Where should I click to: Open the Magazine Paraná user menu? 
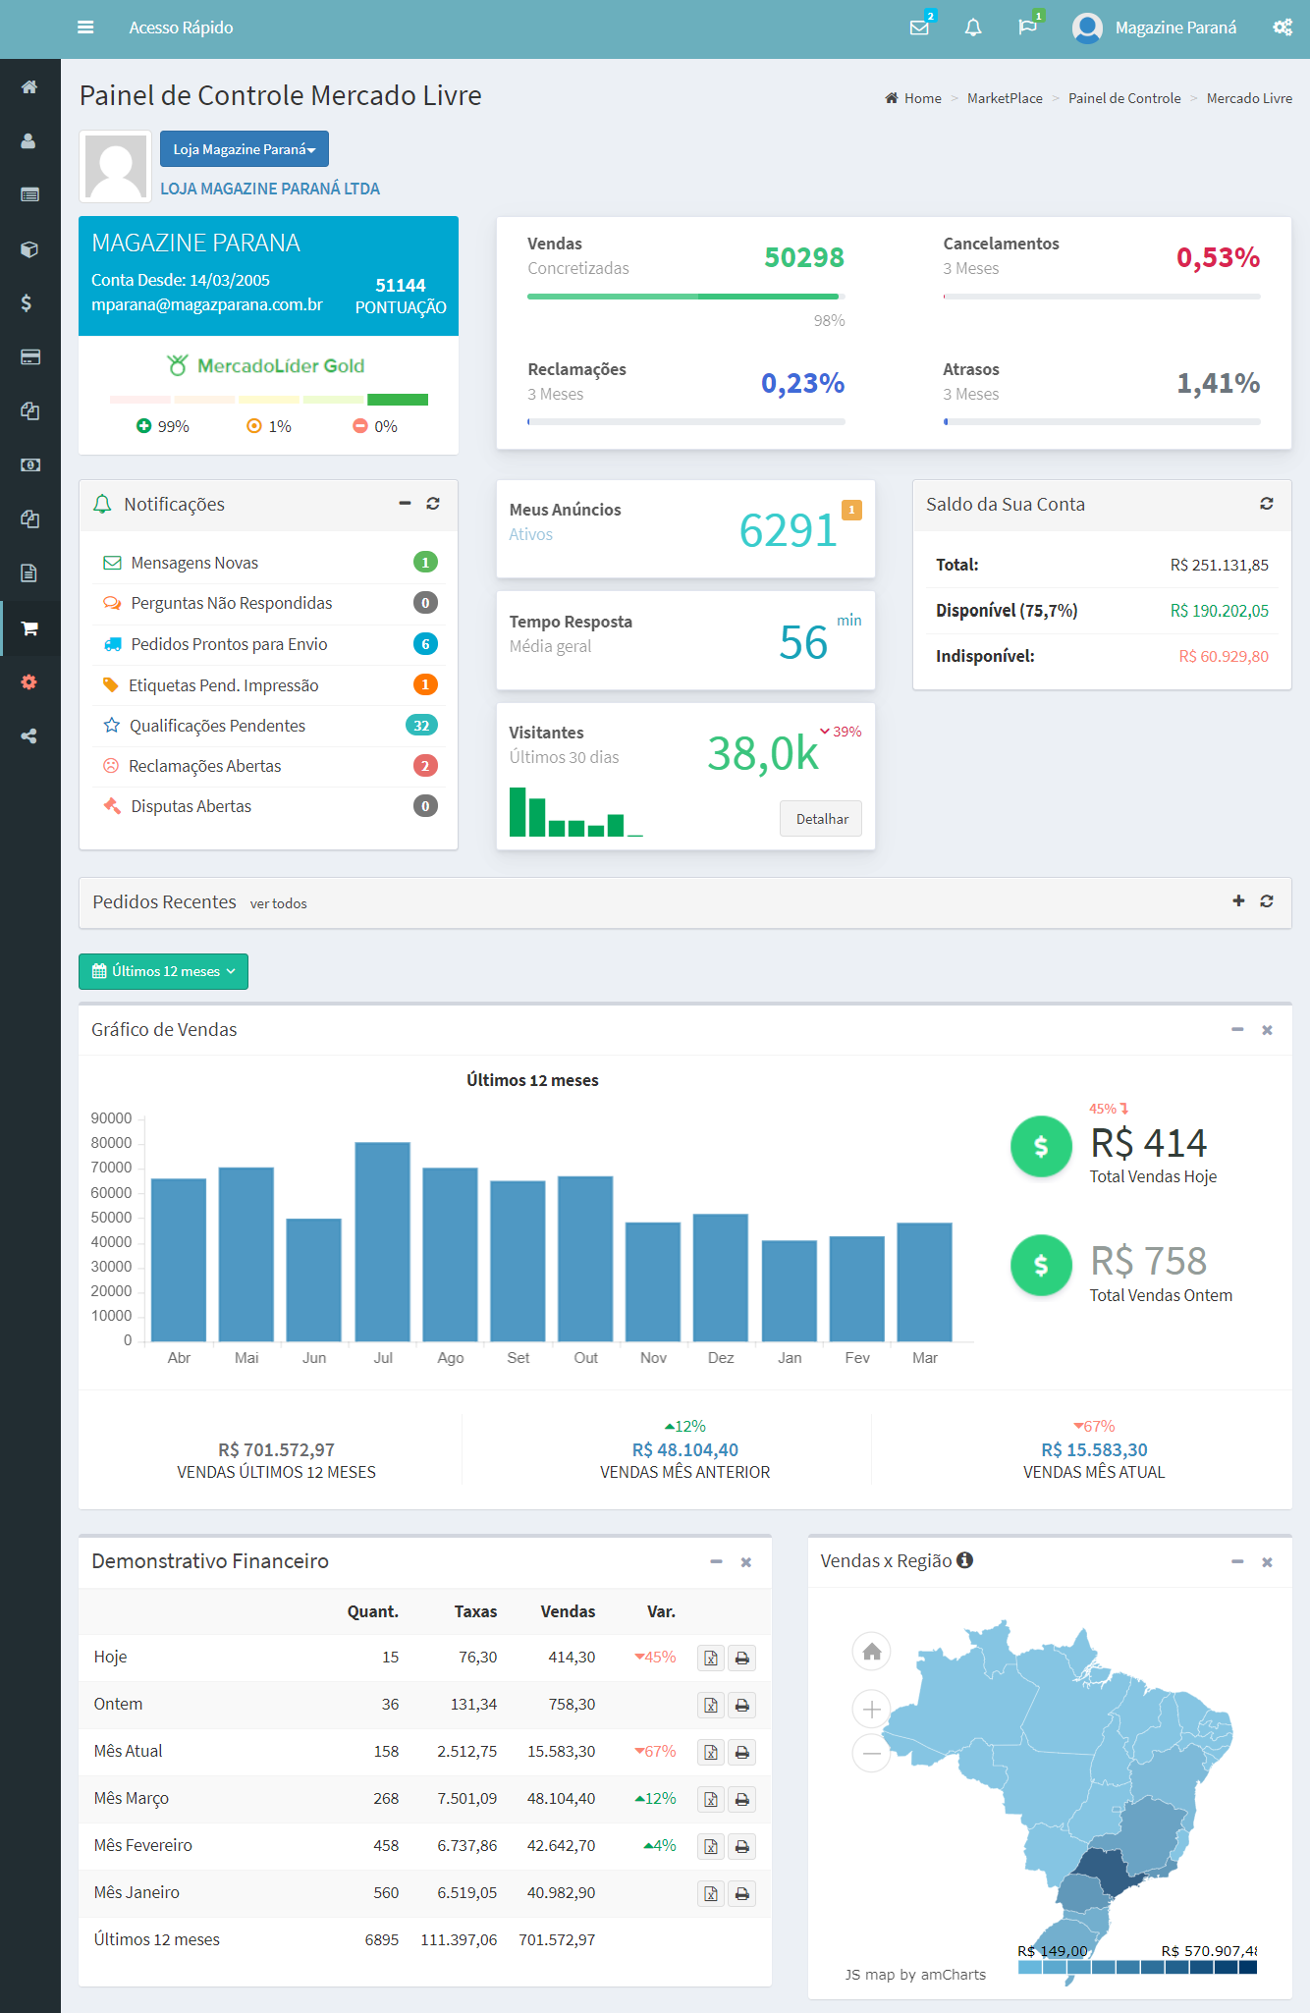coord(1155,27)
